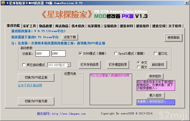Open the 关于修正版说明 link
Image resolution: width=190 pixels, height=121 pixels.
tap(30, 85)
